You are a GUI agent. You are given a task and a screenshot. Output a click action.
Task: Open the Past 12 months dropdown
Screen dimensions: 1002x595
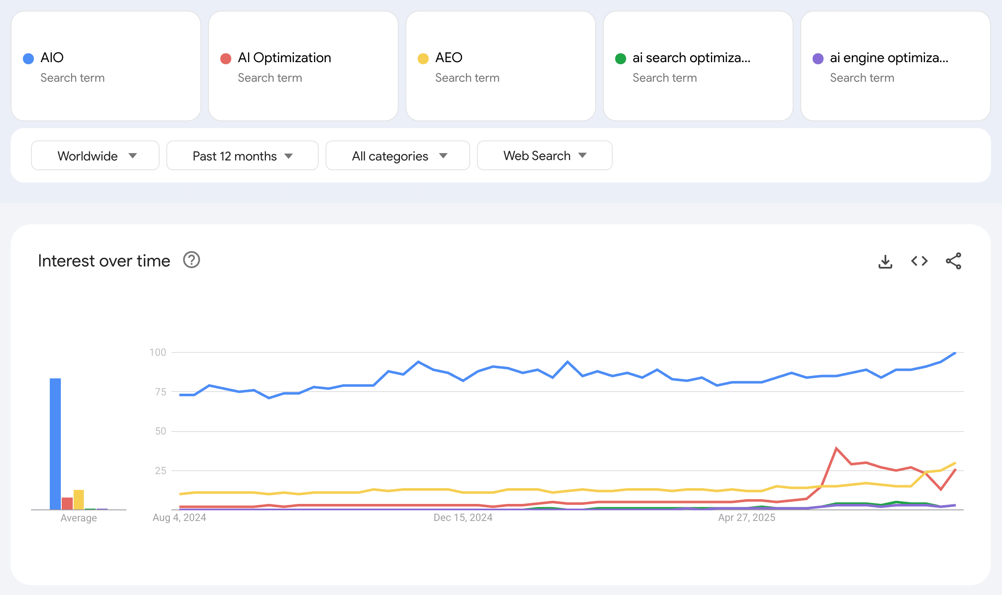point(242,156)
